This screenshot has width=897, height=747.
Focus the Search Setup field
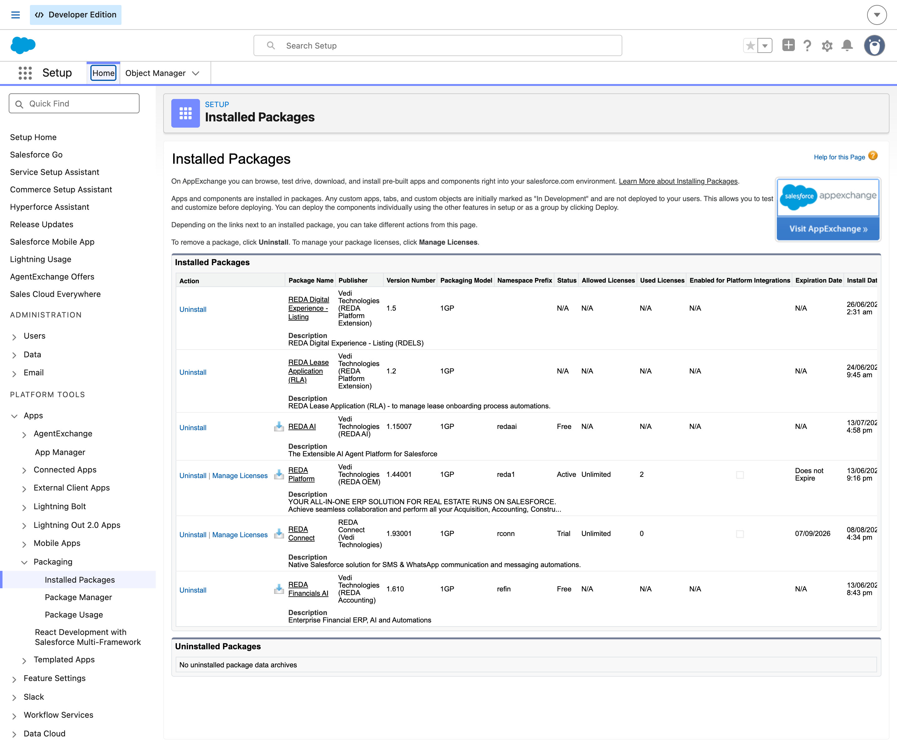[x=437, y=46]
